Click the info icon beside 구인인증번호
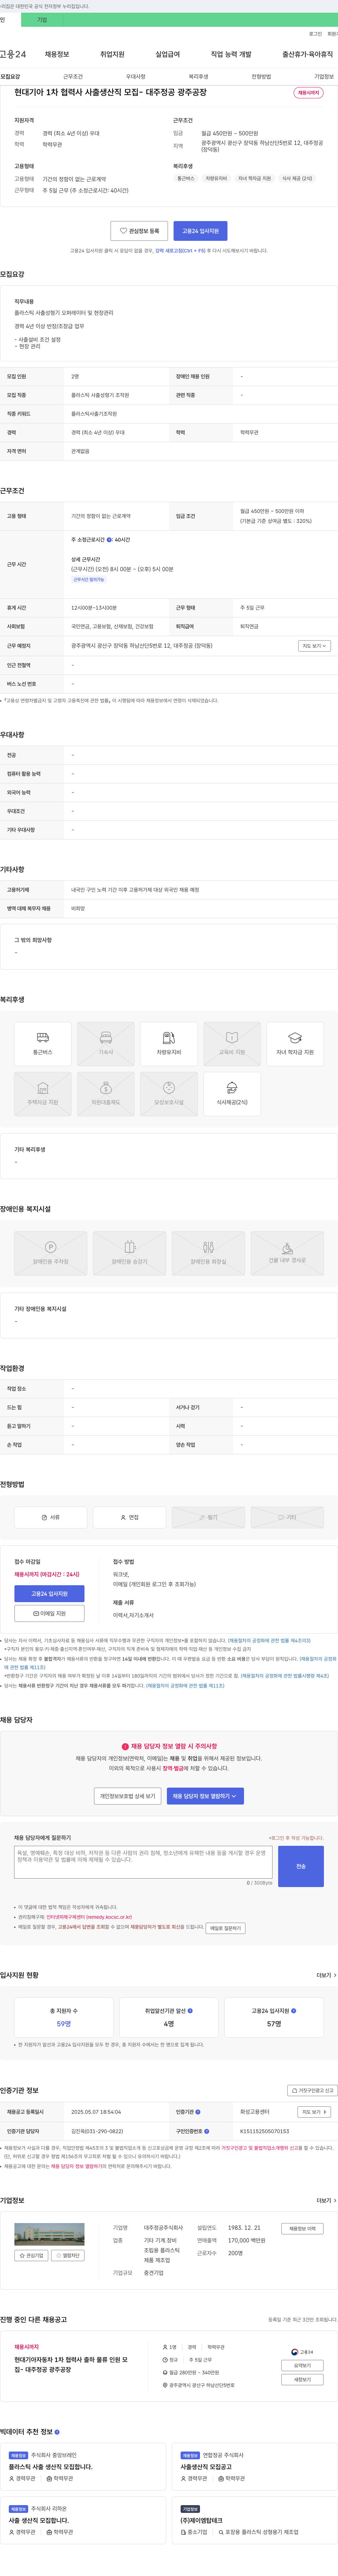This screenshot has height=2576, width=338. pyautogui.click(x=207, y=2131)
